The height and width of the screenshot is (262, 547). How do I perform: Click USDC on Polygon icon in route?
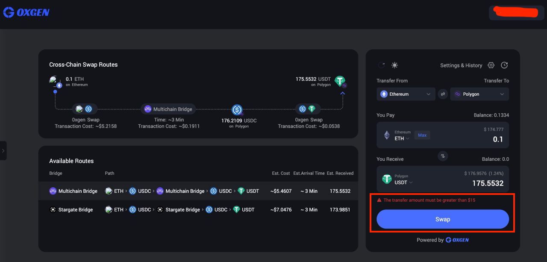(237, 110)
